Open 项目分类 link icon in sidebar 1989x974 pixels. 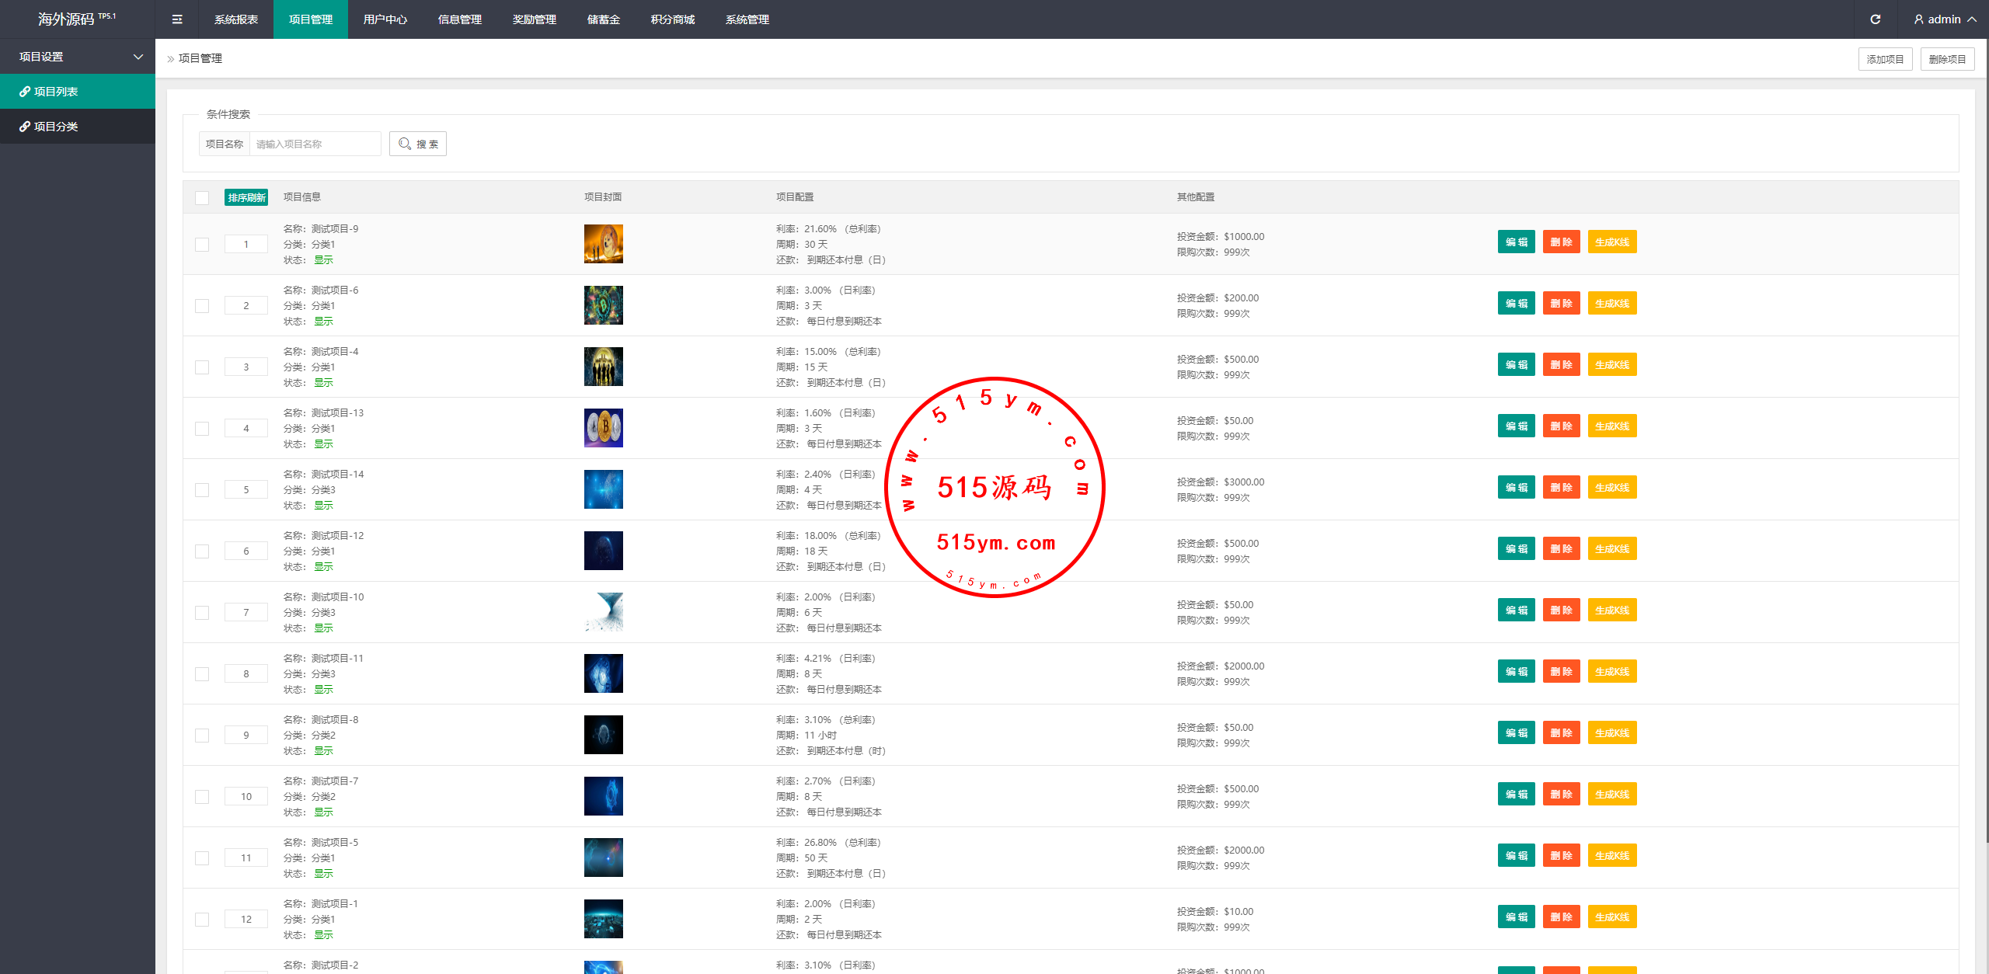[x=25, y=127]
